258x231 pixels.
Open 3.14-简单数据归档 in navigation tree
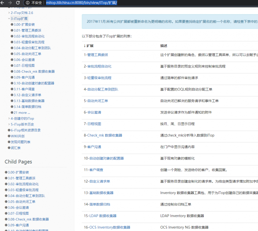click(27, 107)
